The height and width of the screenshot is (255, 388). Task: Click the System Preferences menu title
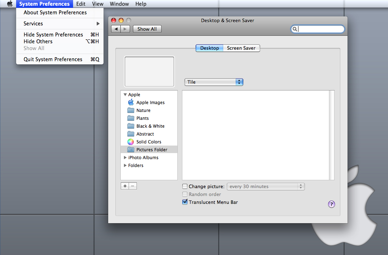pos(44,4)
